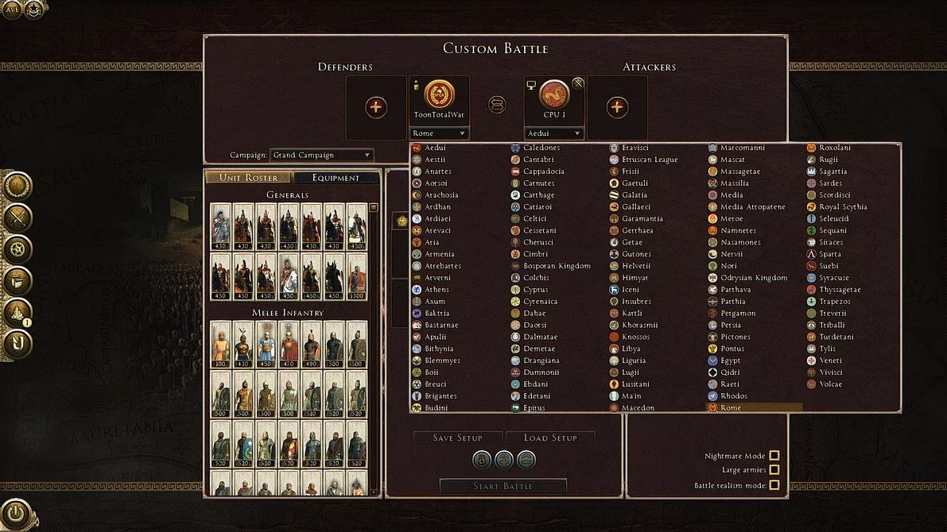Click the Save Setup button
The width and height of the screenshot is (947, 532).
coord(458,438)
